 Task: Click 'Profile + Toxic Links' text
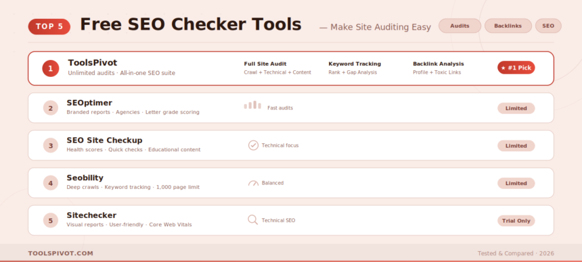pyautogui.click(x=437, y=72)
